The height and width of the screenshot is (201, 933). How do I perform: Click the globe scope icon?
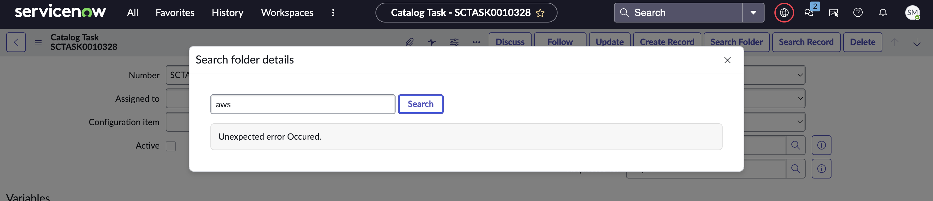[x=784, y=13]
